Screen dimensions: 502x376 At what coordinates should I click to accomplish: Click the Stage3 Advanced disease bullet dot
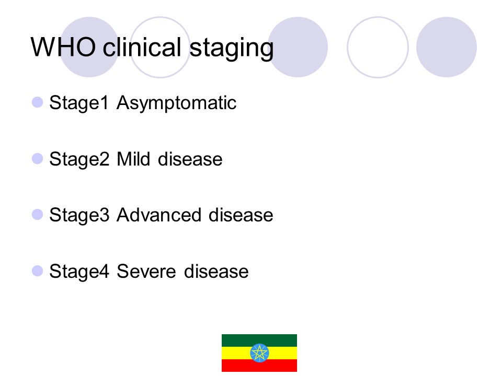[38, 215]
